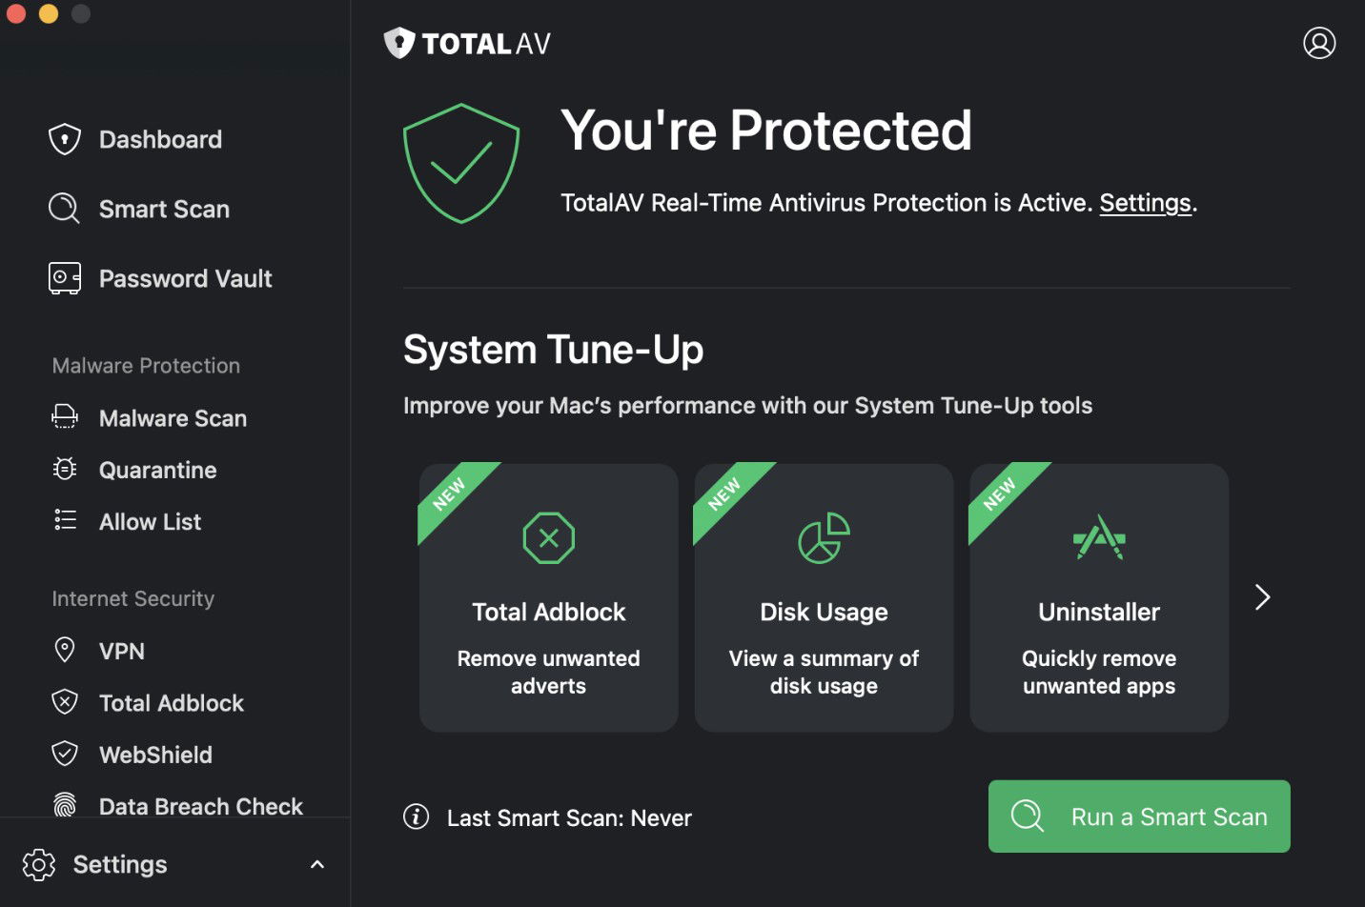Open WebShield protection settings

(155, 755)
